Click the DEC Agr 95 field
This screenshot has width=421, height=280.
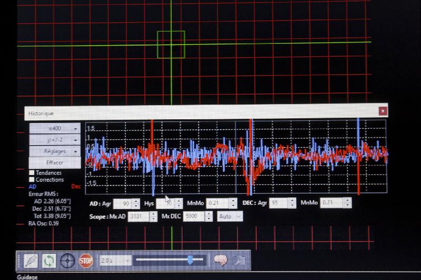tap(279, 203)
